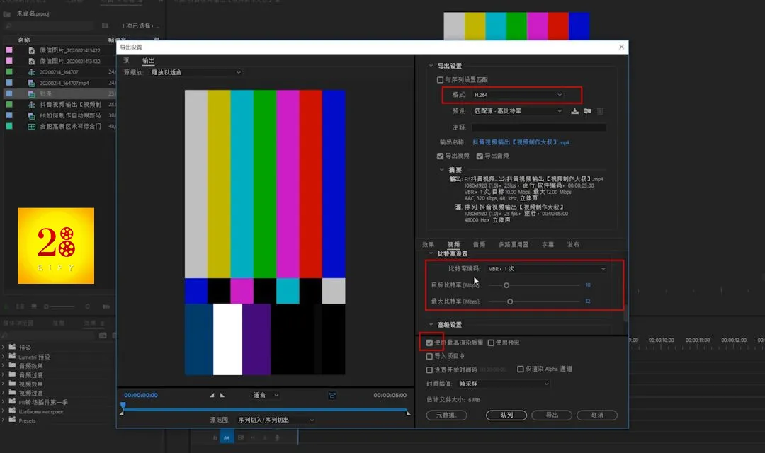Click the save preset icon beside 预设 dropdown
Image resolution: width=765 pixels, height=453 pixels.
click(575, 112)
